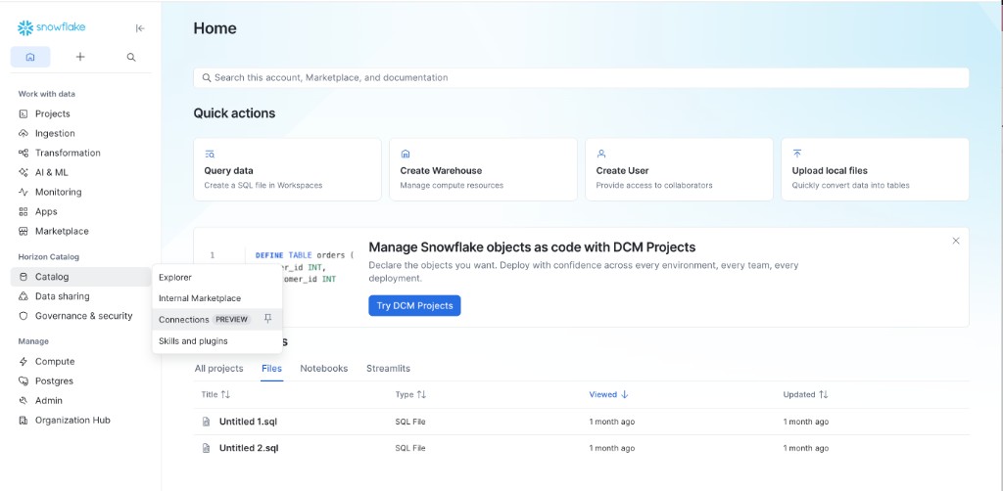This screenshot has height=491, width=1003.
Task: Open the Postgres sidebar item
Action: [x=80, y=381]
